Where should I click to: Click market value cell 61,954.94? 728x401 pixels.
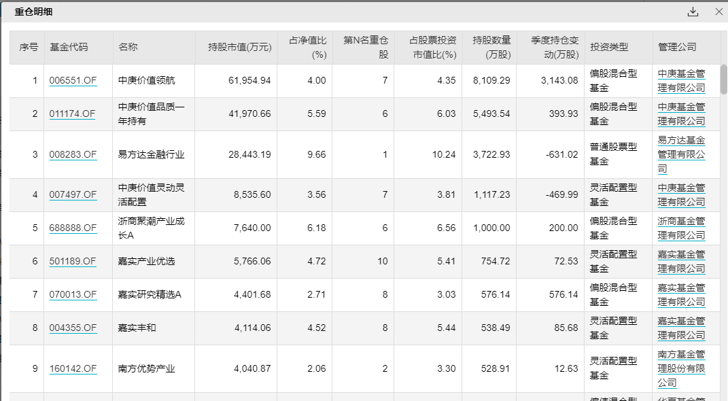pyautogui.click(x=249, y=80)
